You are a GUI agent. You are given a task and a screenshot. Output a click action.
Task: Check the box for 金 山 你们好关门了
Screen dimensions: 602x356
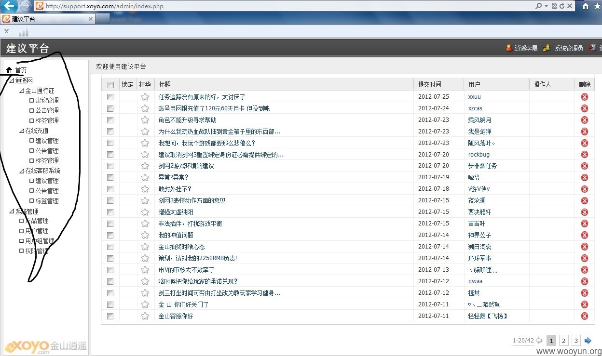click(x=110, y=304)
